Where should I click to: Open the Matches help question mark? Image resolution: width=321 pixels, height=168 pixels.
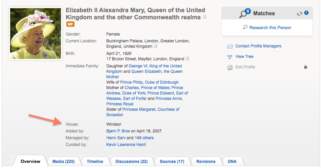point(306,13)
